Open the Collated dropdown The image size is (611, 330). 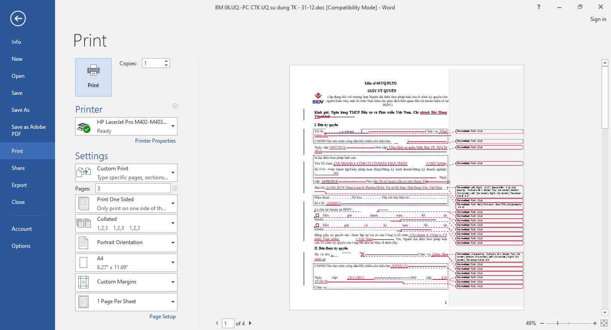pos(127,223)
